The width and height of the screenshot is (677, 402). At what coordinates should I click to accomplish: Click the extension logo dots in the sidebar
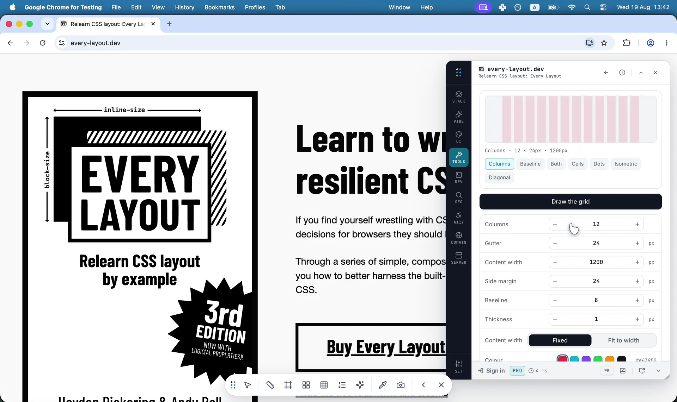coord(458,73)
